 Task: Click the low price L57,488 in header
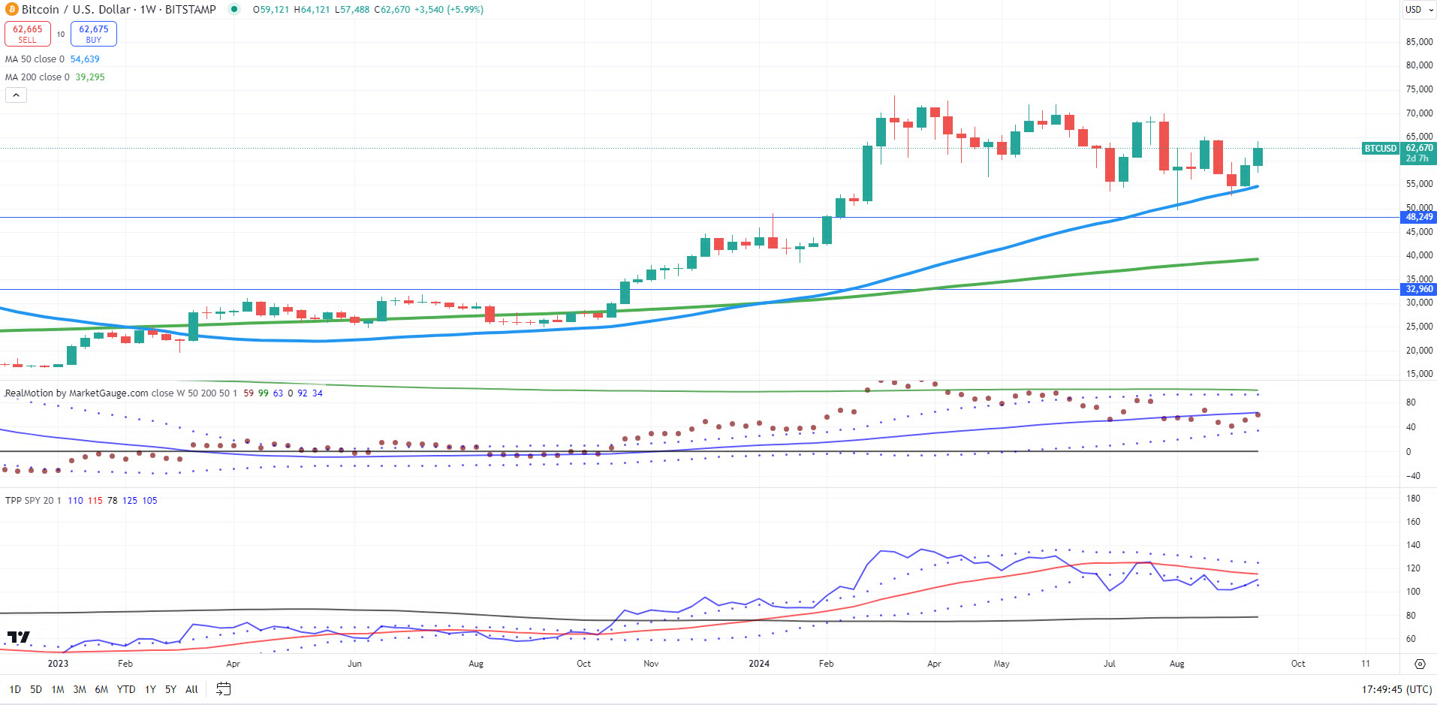point(352,10)
